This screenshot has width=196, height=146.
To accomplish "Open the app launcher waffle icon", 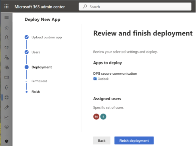I will (x=6, y=6).
